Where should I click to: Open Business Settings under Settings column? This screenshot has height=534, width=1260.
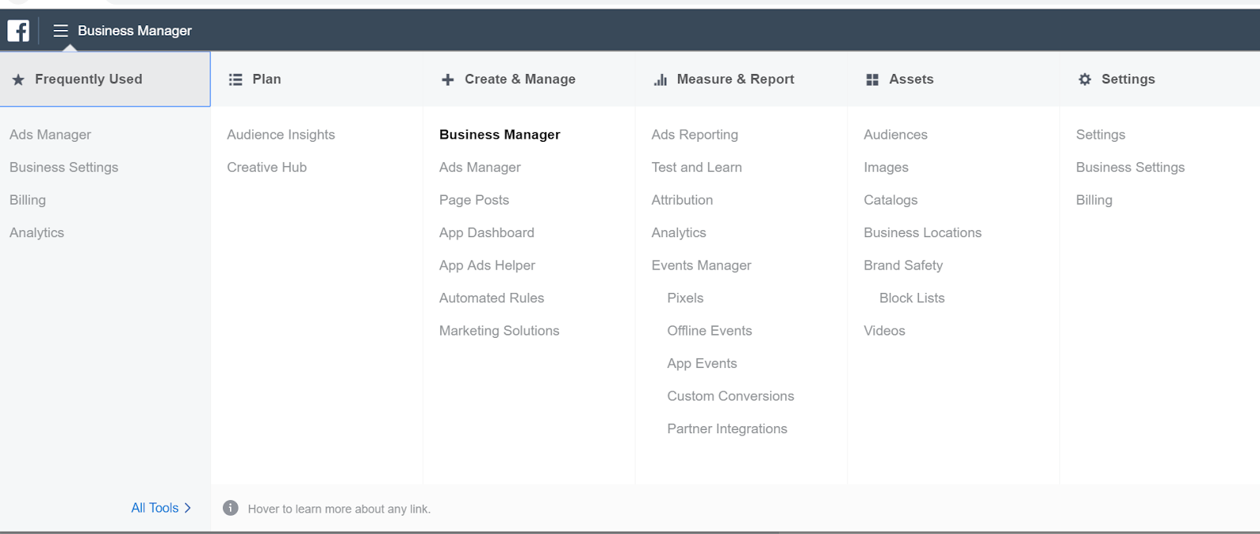point(1130,167)
